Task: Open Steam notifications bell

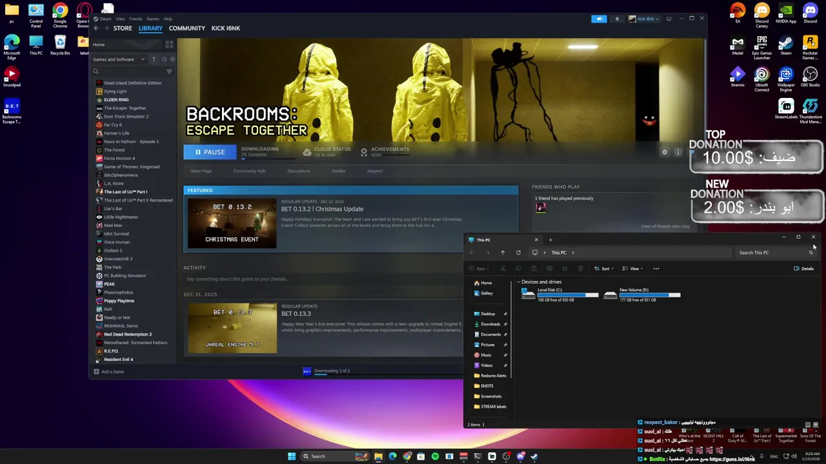Action: click(617, 19)
